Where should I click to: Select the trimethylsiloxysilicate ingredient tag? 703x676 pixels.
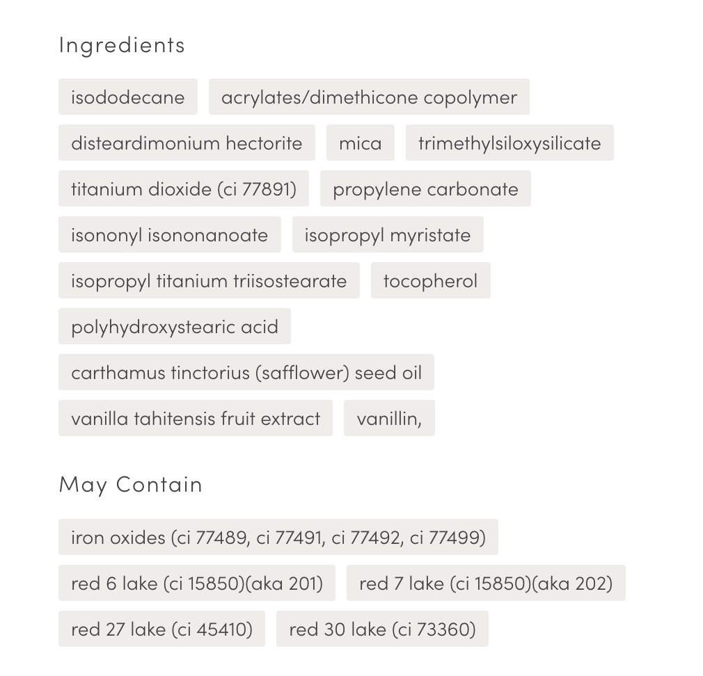click(510, 143)
